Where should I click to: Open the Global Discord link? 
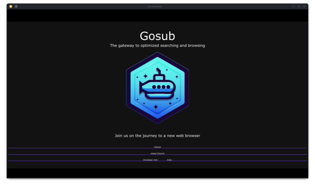(157, 153)
